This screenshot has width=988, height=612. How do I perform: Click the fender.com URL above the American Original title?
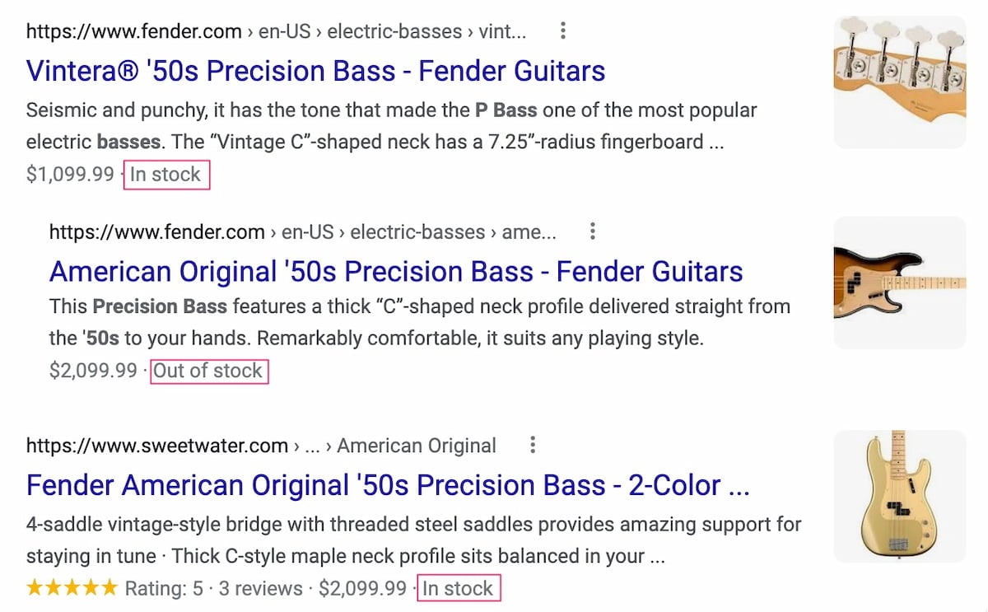[x=302, y=231]
